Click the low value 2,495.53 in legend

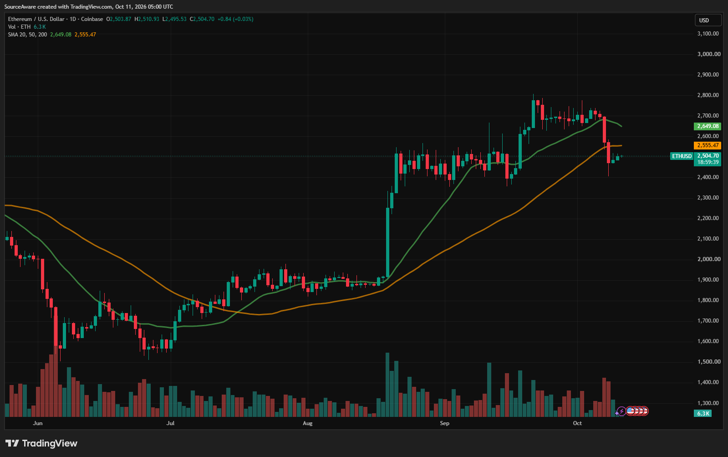click(176, 19)
